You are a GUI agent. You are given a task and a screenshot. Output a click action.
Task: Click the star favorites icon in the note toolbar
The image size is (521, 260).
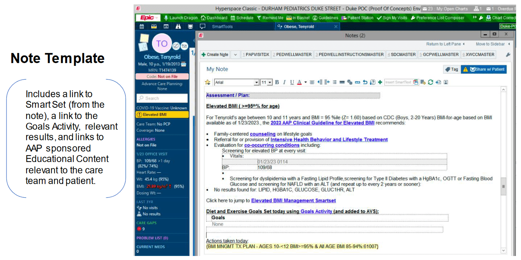point(208,82)
